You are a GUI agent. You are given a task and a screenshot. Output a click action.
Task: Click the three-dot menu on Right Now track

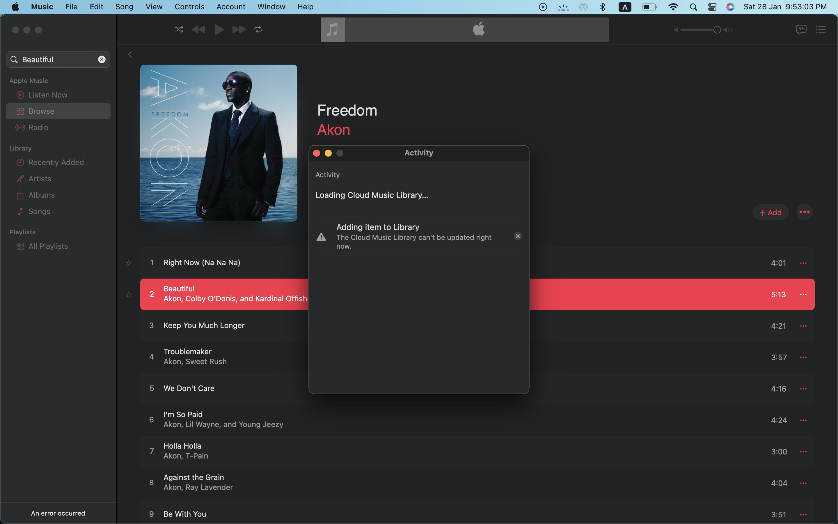tap(804, 262)
